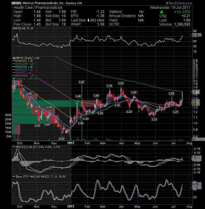Click the 1.28 price low label
205x209 pixels.
129,112
